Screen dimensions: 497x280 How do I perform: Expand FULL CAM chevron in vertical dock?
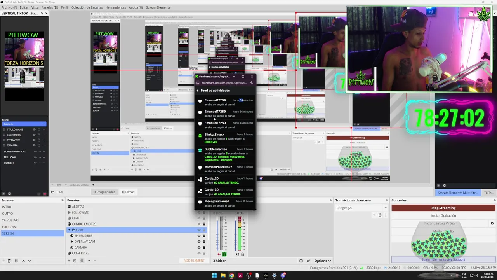(44, 157)
